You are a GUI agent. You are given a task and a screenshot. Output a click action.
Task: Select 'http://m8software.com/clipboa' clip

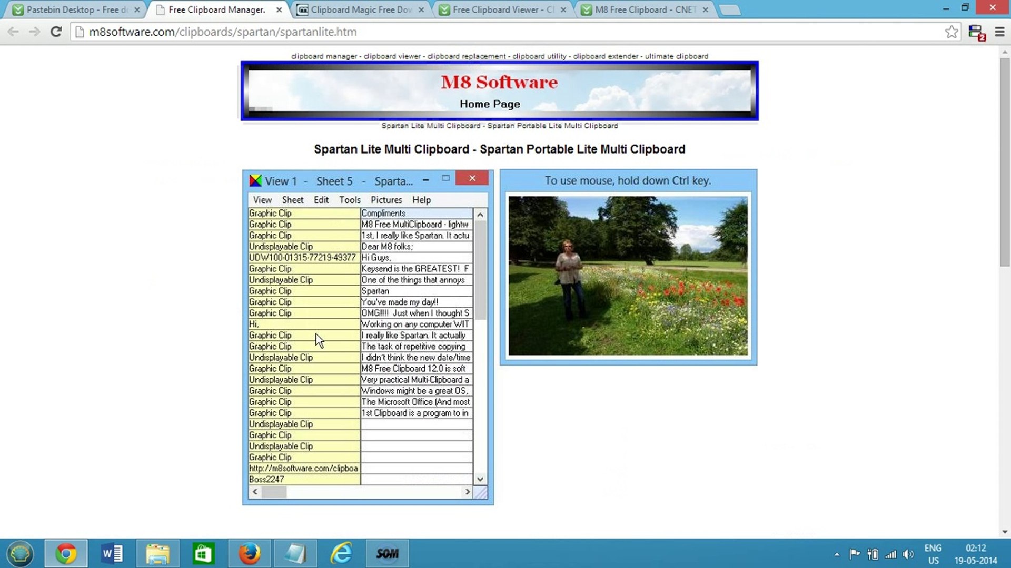point(304,469)
